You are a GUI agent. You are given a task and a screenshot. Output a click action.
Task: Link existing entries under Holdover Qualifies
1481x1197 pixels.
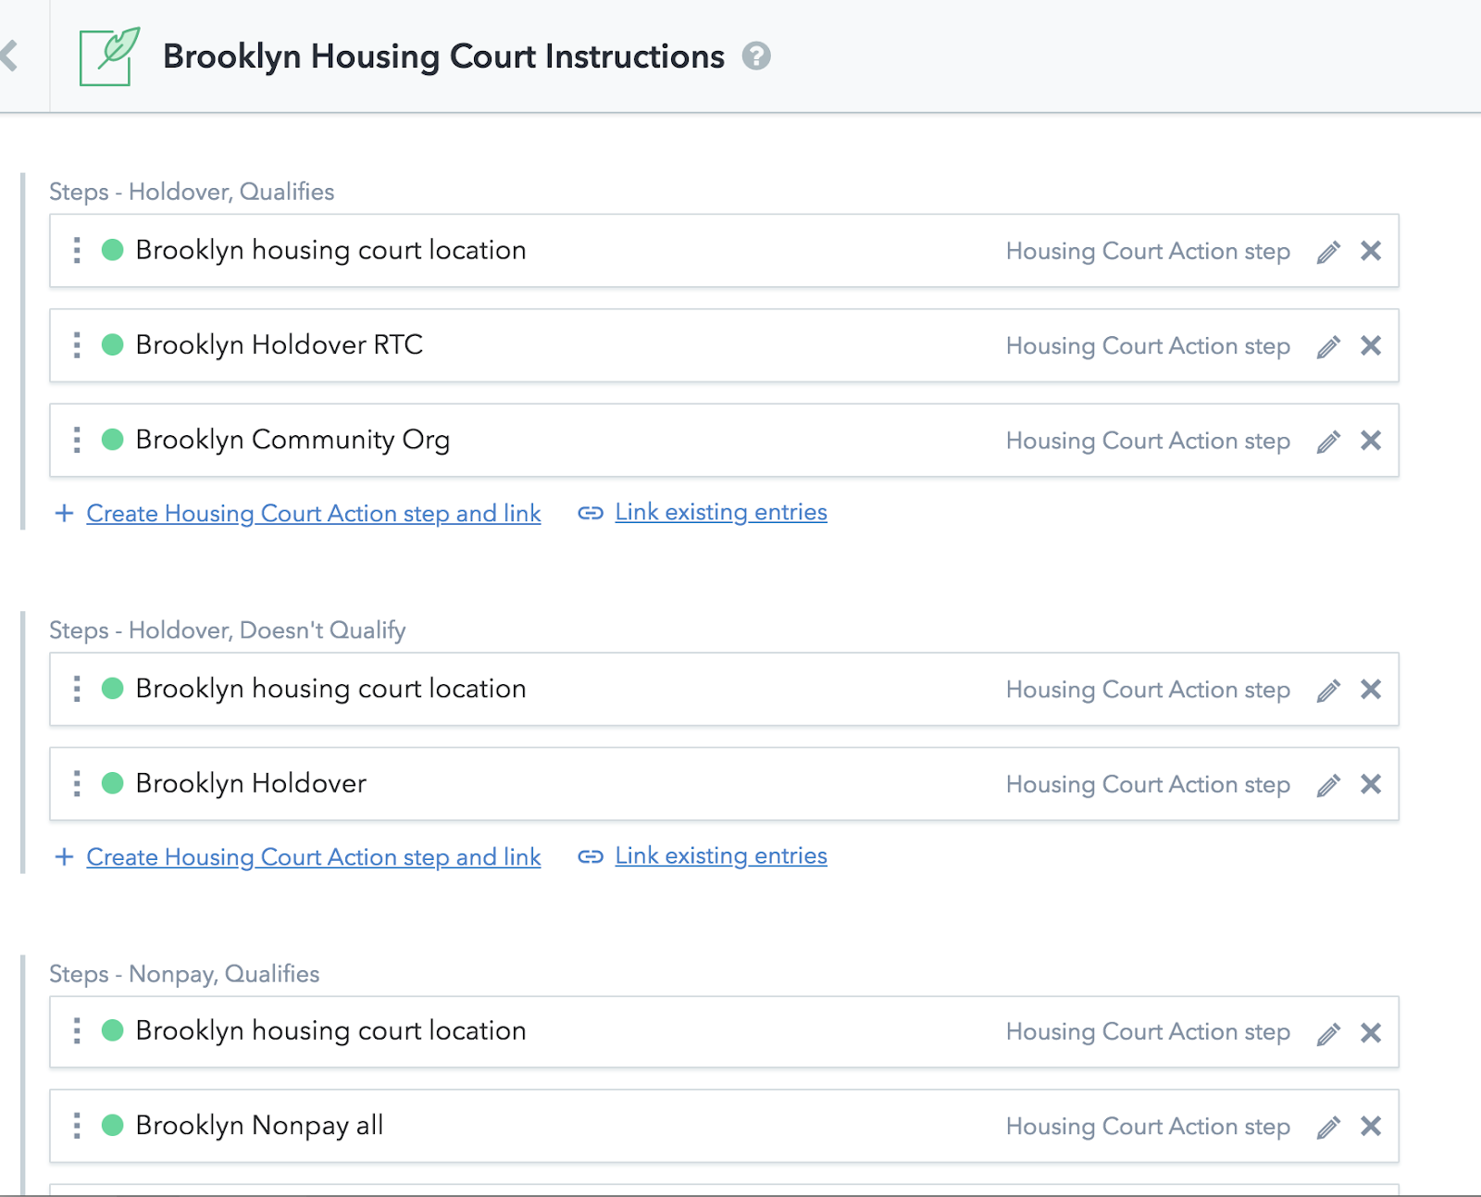point(721,512)
